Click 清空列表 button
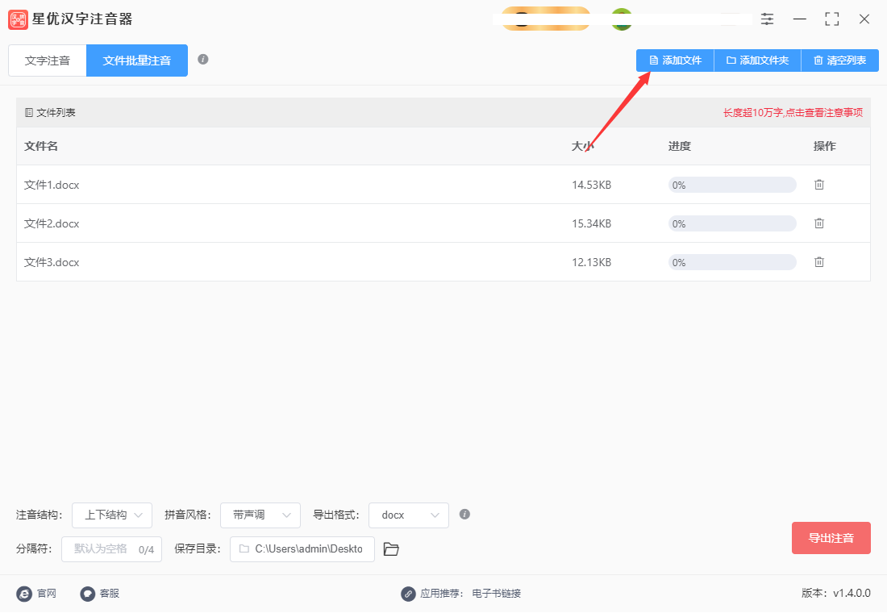 click(840, 60)
